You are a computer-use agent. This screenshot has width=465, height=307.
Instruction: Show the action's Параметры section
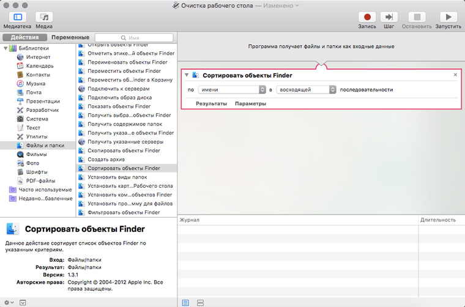[x=251, y=104]
